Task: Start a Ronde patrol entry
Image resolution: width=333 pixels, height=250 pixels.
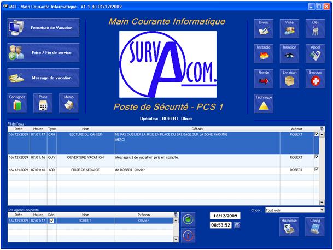Action: point(264,79)
